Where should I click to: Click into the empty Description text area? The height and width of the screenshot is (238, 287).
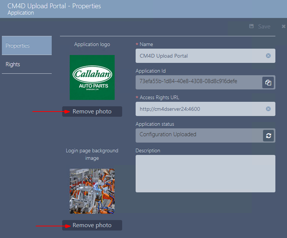(205, 174)
